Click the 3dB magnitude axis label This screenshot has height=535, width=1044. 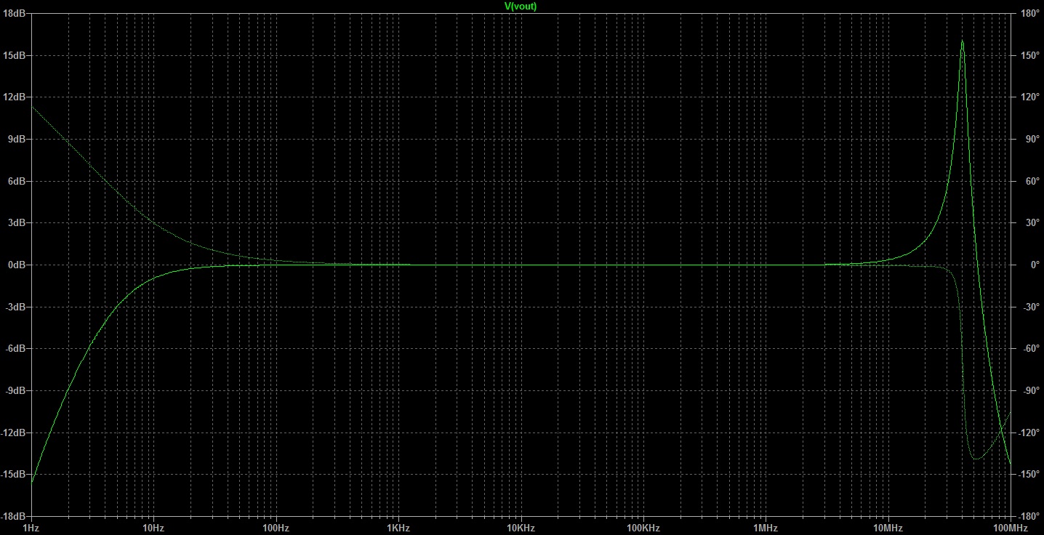coord(17,223)
